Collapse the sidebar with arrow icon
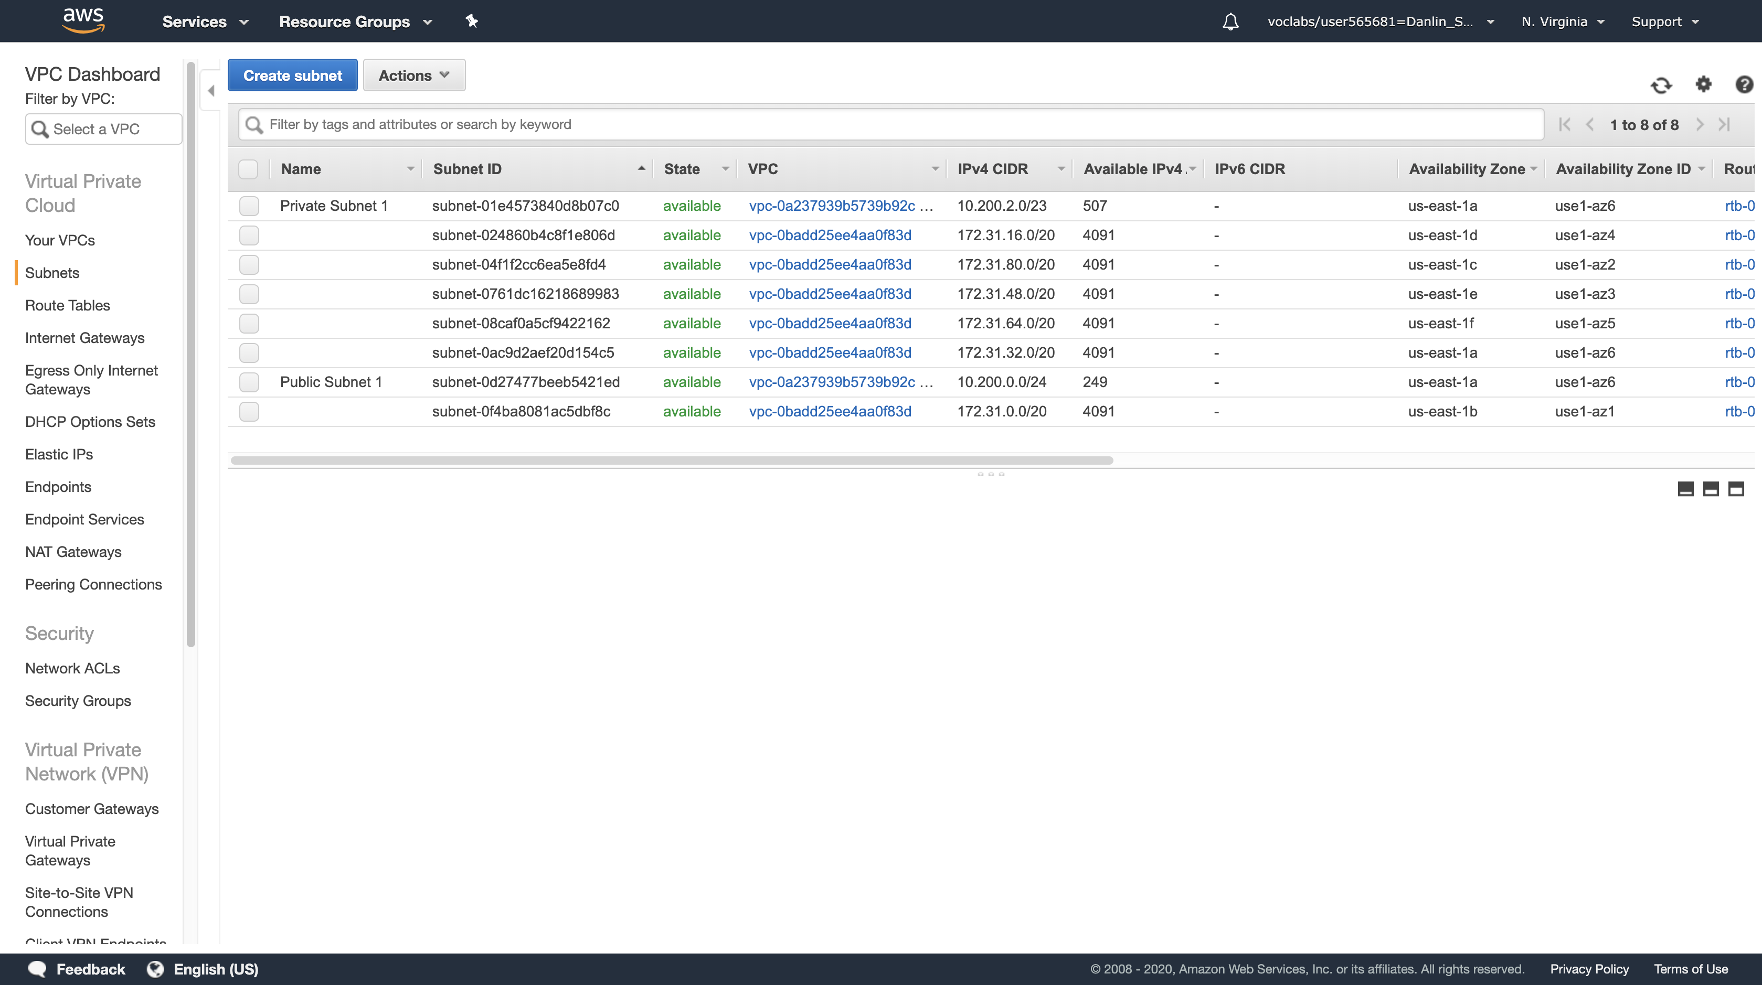This screenshot has width=1762, height=985. click(x=211, y=91)
